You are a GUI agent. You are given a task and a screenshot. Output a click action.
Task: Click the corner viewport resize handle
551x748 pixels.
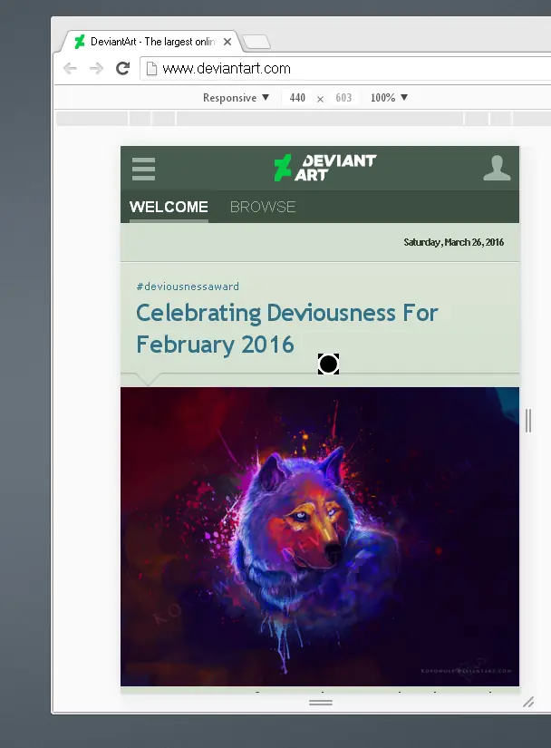pos(528,702)
